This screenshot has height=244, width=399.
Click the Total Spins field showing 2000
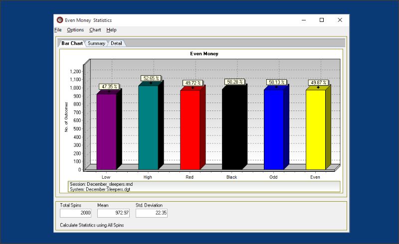(76, 213)
